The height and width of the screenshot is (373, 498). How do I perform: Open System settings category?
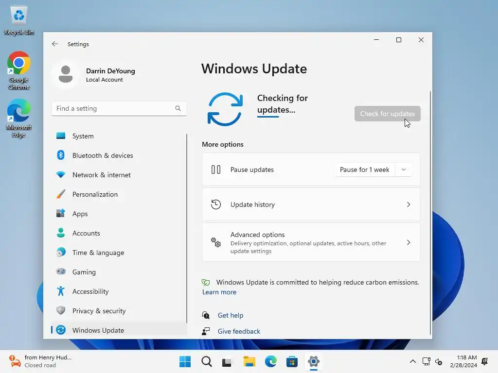point(119,136)
